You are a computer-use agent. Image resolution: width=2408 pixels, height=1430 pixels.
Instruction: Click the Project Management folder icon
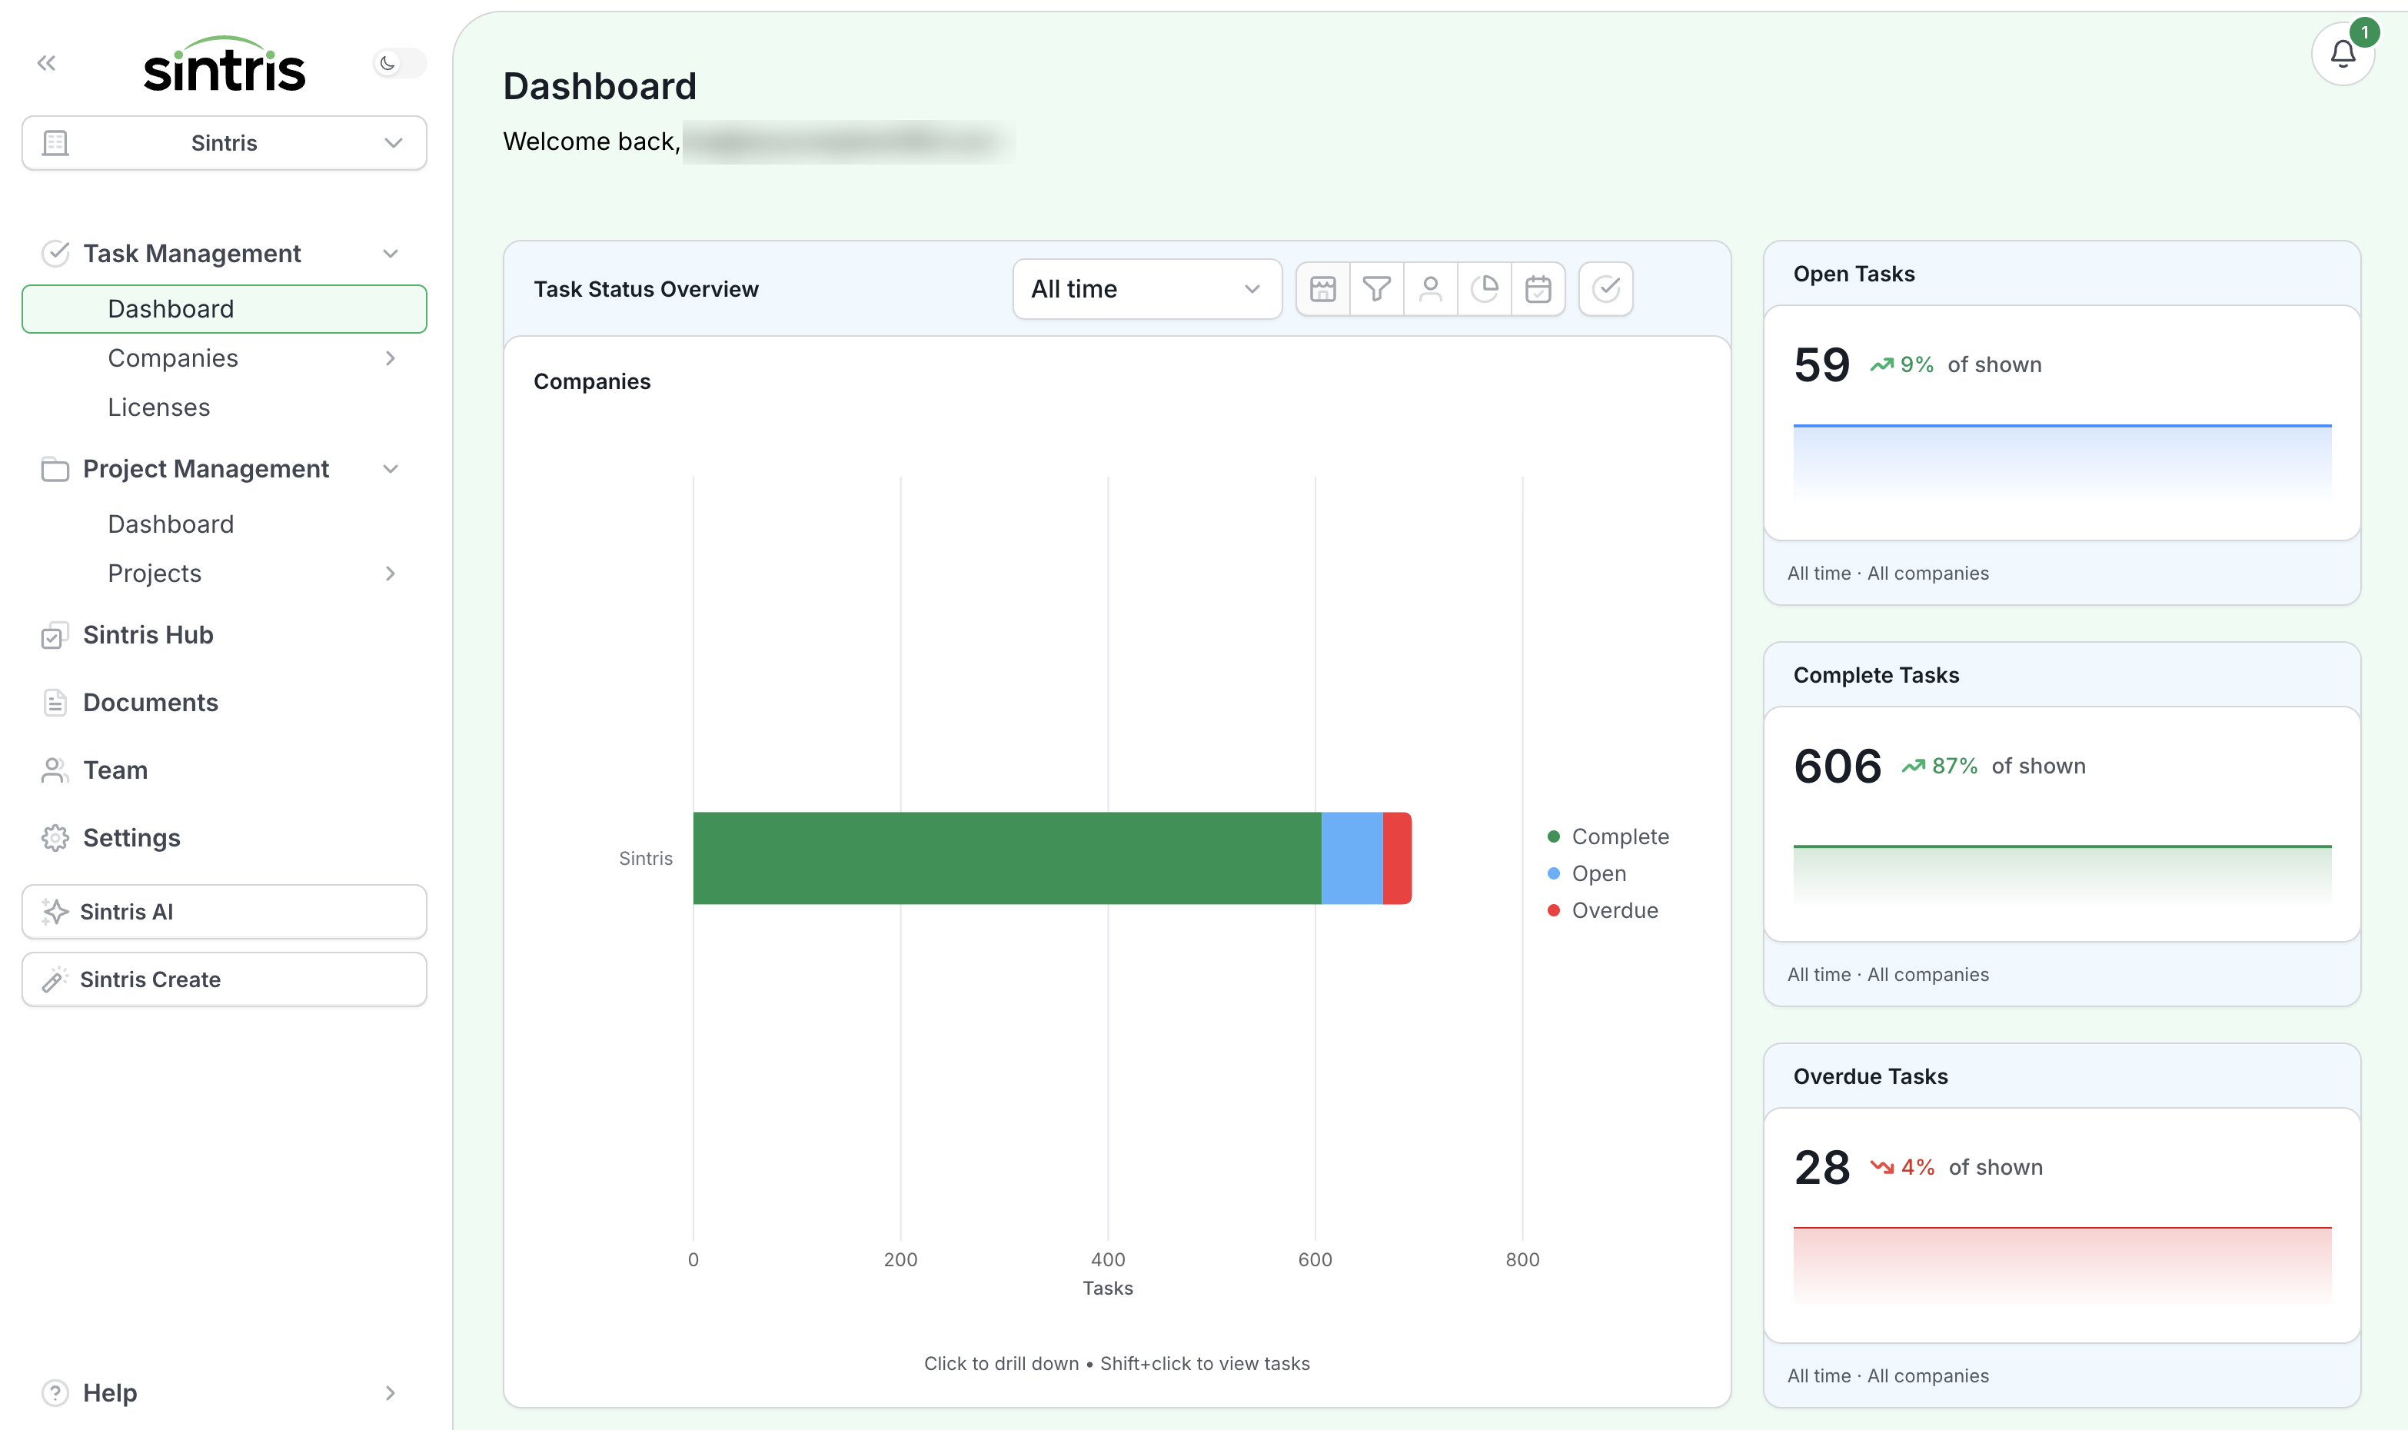(x=55, y=469)
